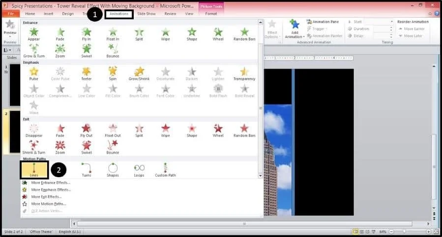Switch to the Animations ribbon tab
The width and height of the screenshot is (442, 237).
pyautogui.click(x=118, y=14)
